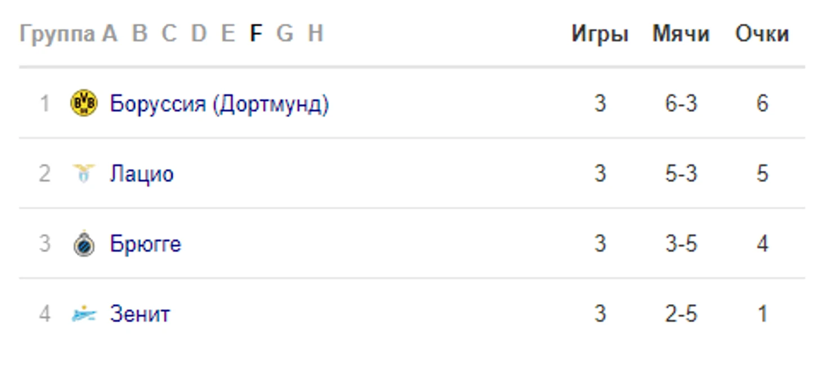This screenshot has width=822, height=383.
Task: Switch to Group A tab
Action: click(x=109, y=34)
